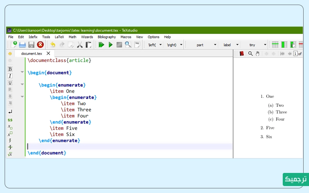Insert a square root via sidebar icon
Image resolution: width=309 pixels, height=193 pixels.
[10, 154]
